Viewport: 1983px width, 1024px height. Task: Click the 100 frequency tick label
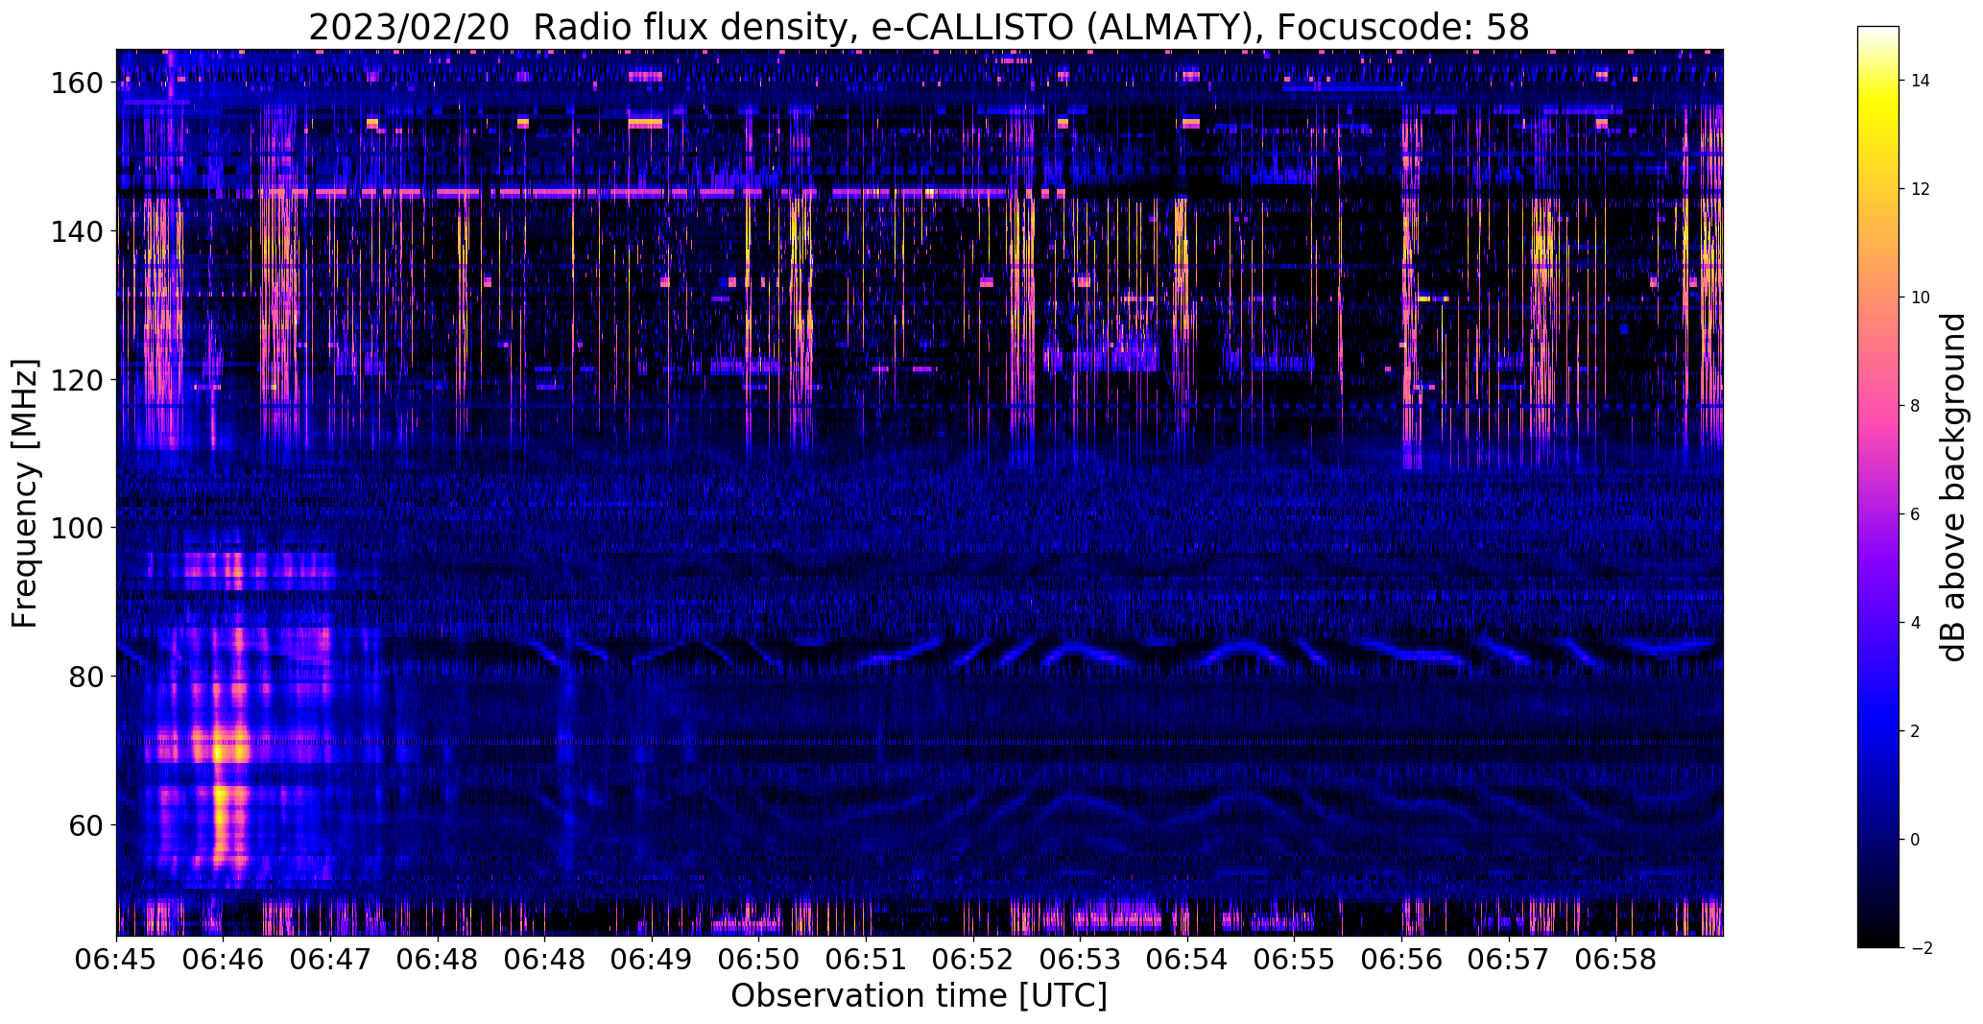[x=79, y=528]
